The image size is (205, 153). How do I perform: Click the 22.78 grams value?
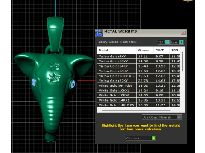pos(143,81)
